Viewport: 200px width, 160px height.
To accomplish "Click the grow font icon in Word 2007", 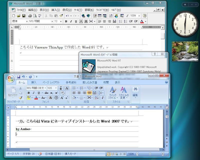I will pos(62,98).
